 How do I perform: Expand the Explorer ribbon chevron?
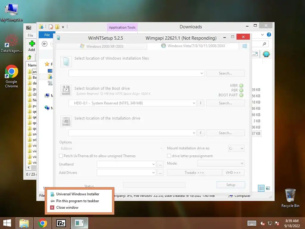262,35
